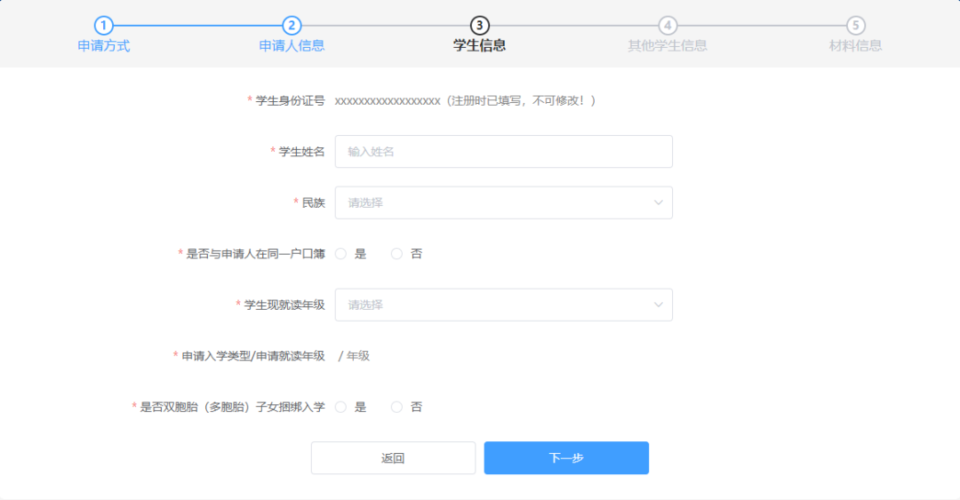Screen dimensions: 960x500
Task: Go to the 申请方式 step label
Action: (x=104, y=46)
